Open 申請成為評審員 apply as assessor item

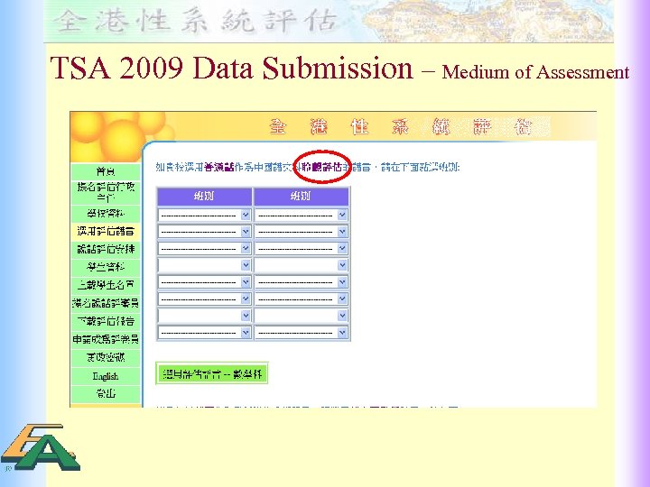click(106, 339)
